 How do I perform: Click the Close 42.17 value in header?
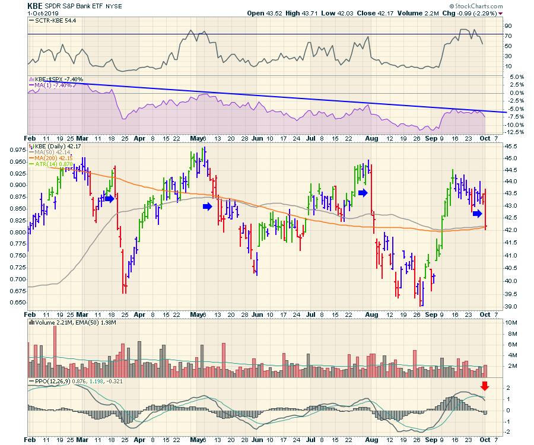(x=376, y=13)
